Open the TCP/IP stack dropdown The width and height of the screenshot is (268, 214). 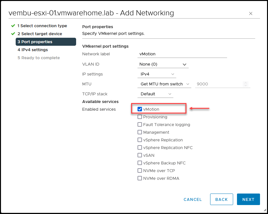point(155,94)
